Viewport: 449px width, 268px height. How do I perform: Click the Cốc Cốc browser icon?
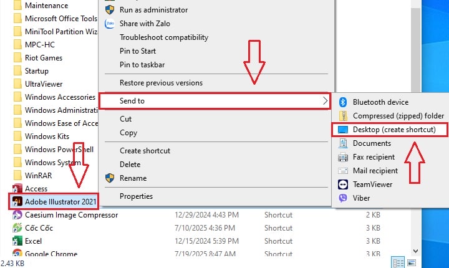(17, 228)
